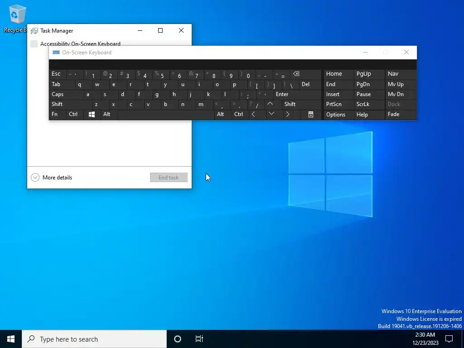464x348 pixels.
Task: Tap the Insert key
Action: 338,94
